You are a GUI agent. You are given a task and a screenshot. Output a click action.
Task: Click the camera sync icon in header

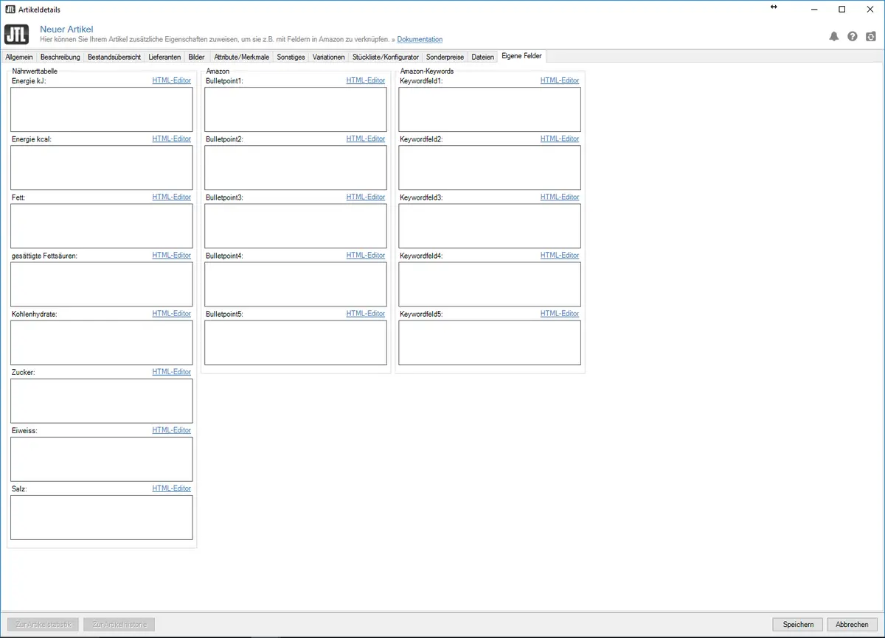pyautogui.click(x=871, y=36)
